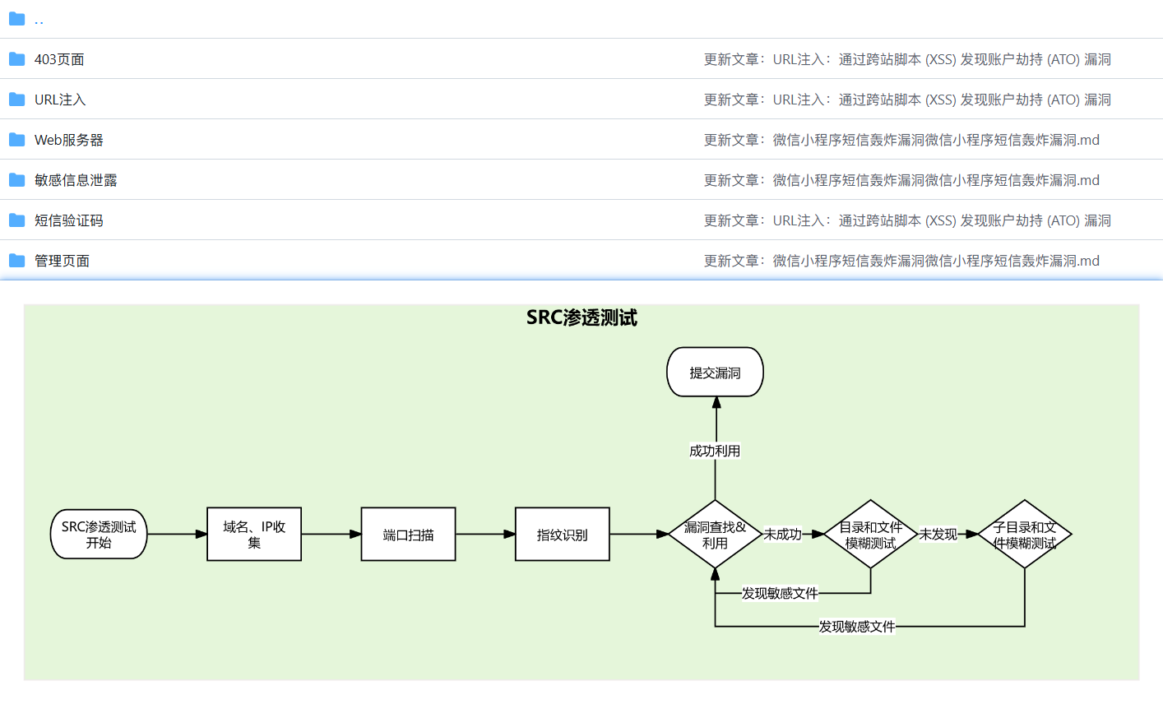Select the 子目录和文件模糊测试 diamond
1163x704 pixels.
pos(1025,535)
